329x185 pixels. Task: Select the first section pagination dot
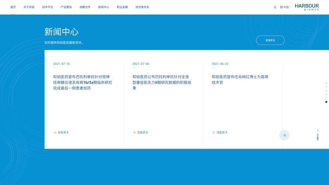[x=326, y=83]
